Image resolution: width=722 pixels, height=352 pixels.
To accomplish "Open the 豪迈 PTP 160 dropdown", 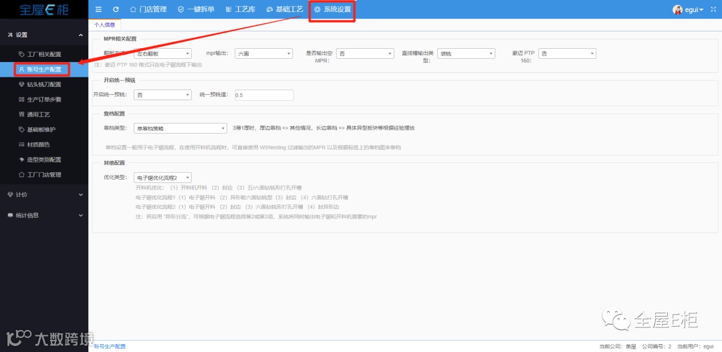I will pos(568,54).
